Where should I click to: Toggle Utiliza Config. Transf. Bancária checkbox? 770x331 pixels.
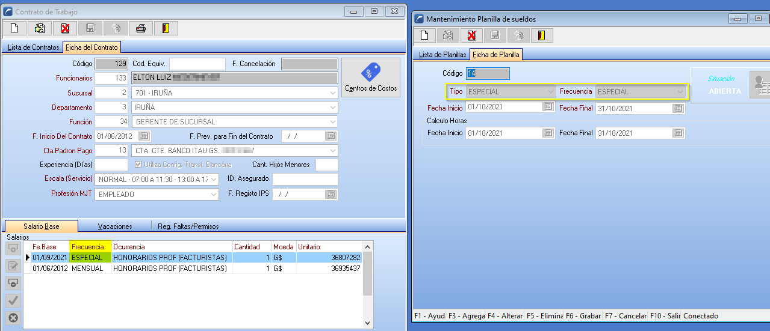pos(138,165)
